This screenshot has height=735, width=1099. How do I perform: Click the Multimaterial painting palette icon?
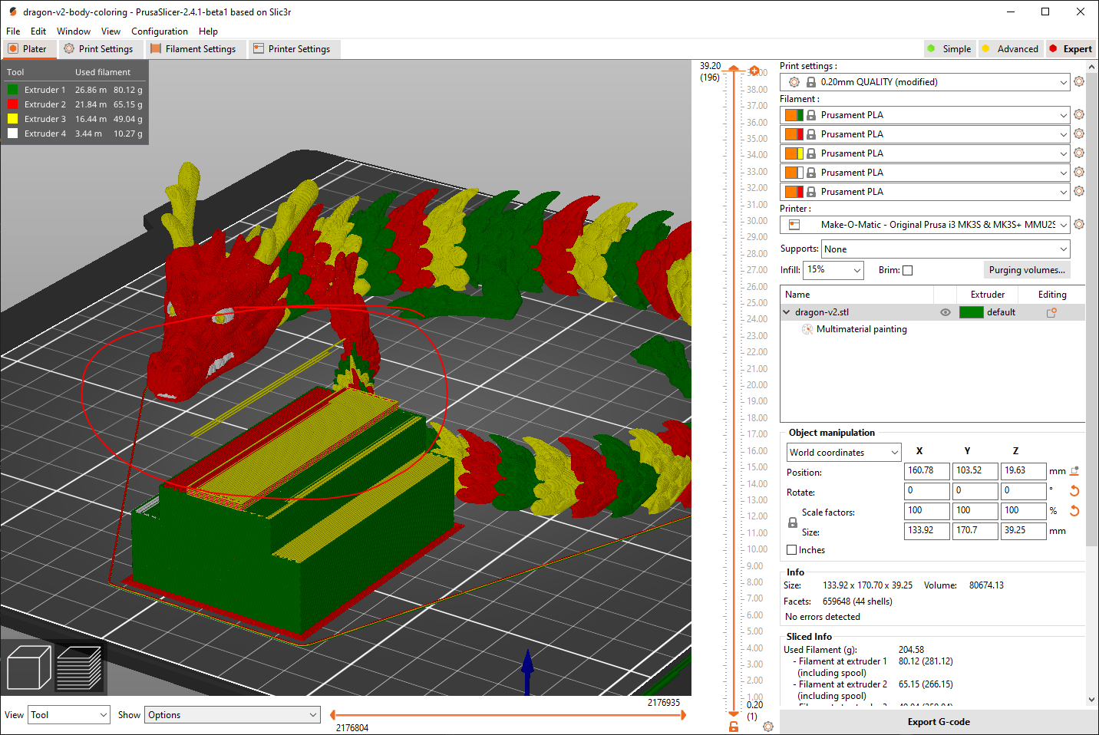point(807,329)
